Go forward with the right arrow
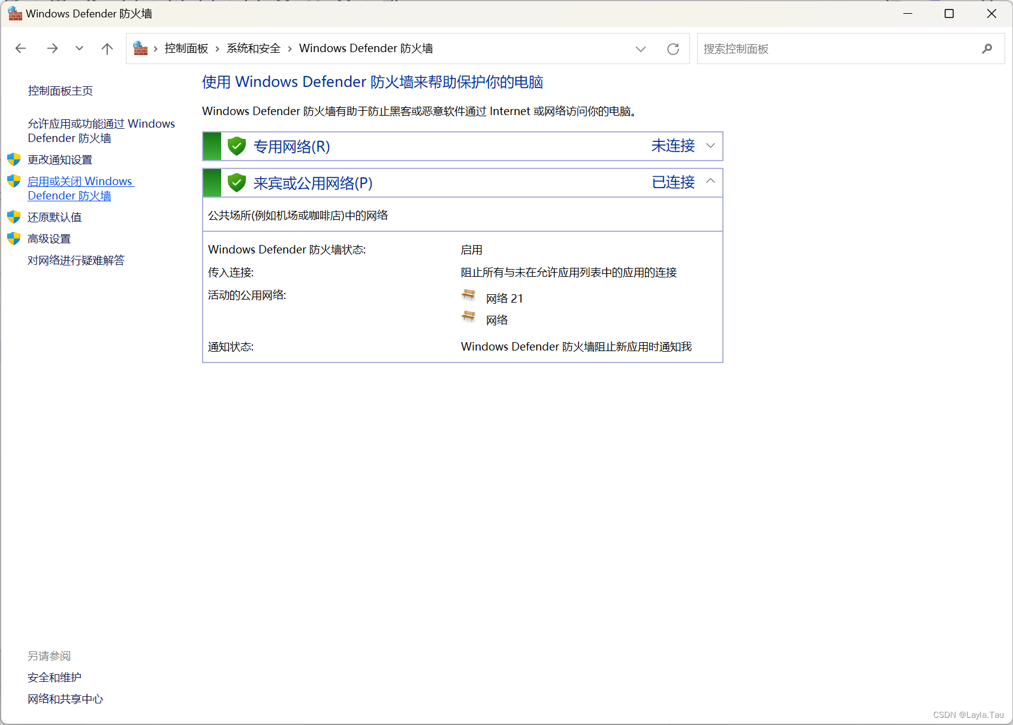The height and width of the screenshot is (725, 1013). click(52, 49)
